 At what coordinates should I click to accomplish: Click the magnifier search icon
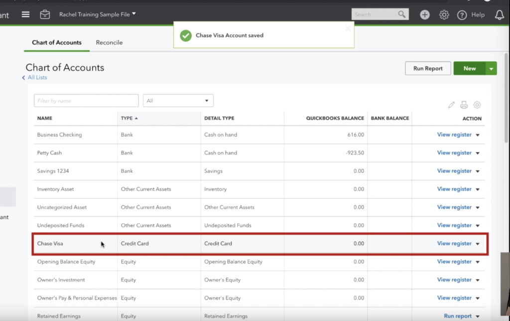click(402, 14)
